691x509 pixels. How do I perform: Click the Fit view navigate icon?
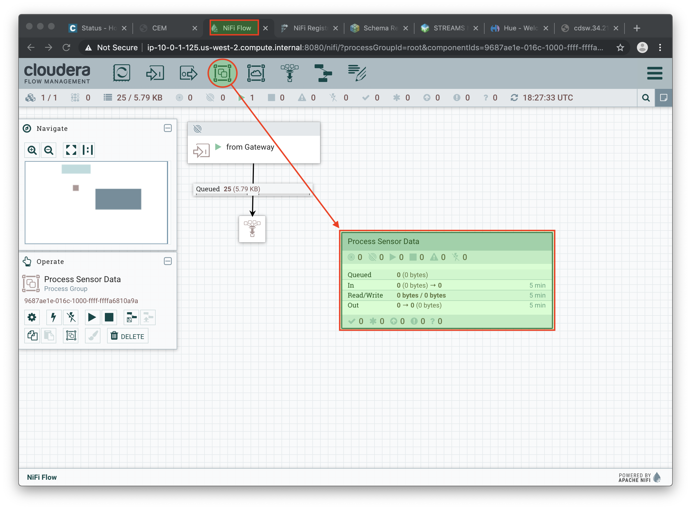71,150
